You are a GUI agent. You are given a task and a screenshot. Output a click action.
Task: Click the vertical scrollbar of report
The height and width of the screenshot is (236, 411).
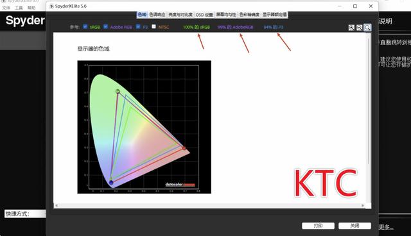pos(369,101)
